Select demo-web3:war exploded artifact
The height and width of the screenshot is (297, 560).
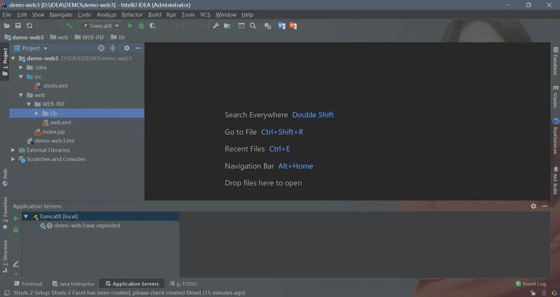(87, 226)
